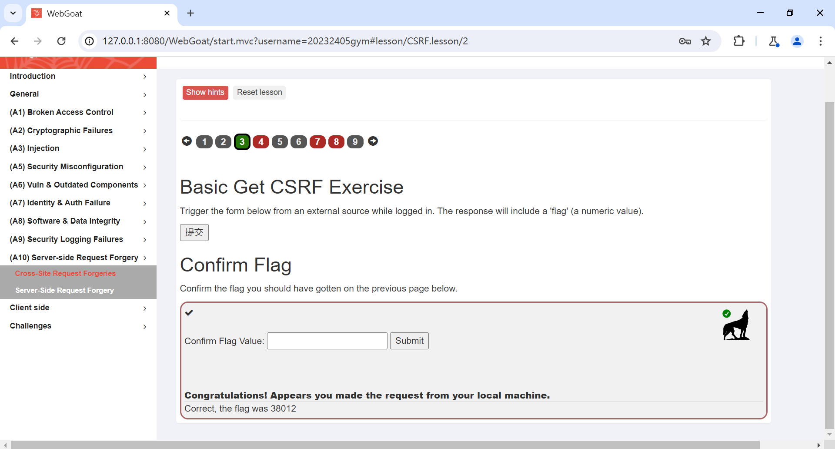Click the 提交 submit button

click(x=194, y=232)
